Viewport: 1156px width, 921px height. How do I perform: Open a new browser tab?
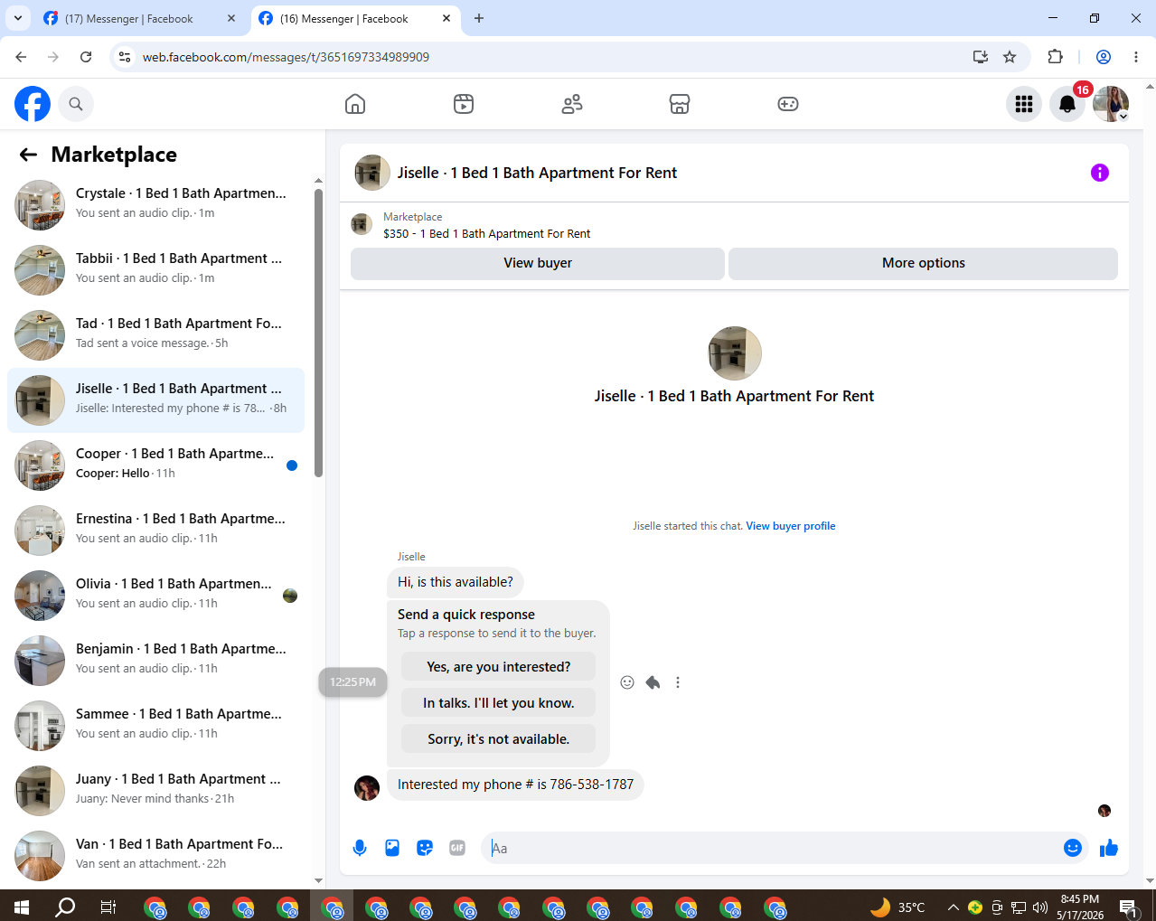[x=479, y=18]
